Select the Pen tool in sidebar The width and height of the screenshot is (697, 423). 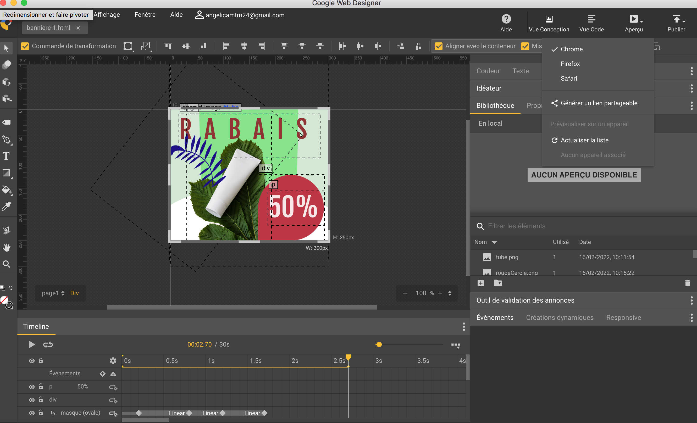point(7,139)
